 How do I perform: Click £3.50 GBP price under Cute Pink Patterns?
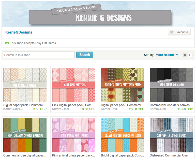point(88,109)
